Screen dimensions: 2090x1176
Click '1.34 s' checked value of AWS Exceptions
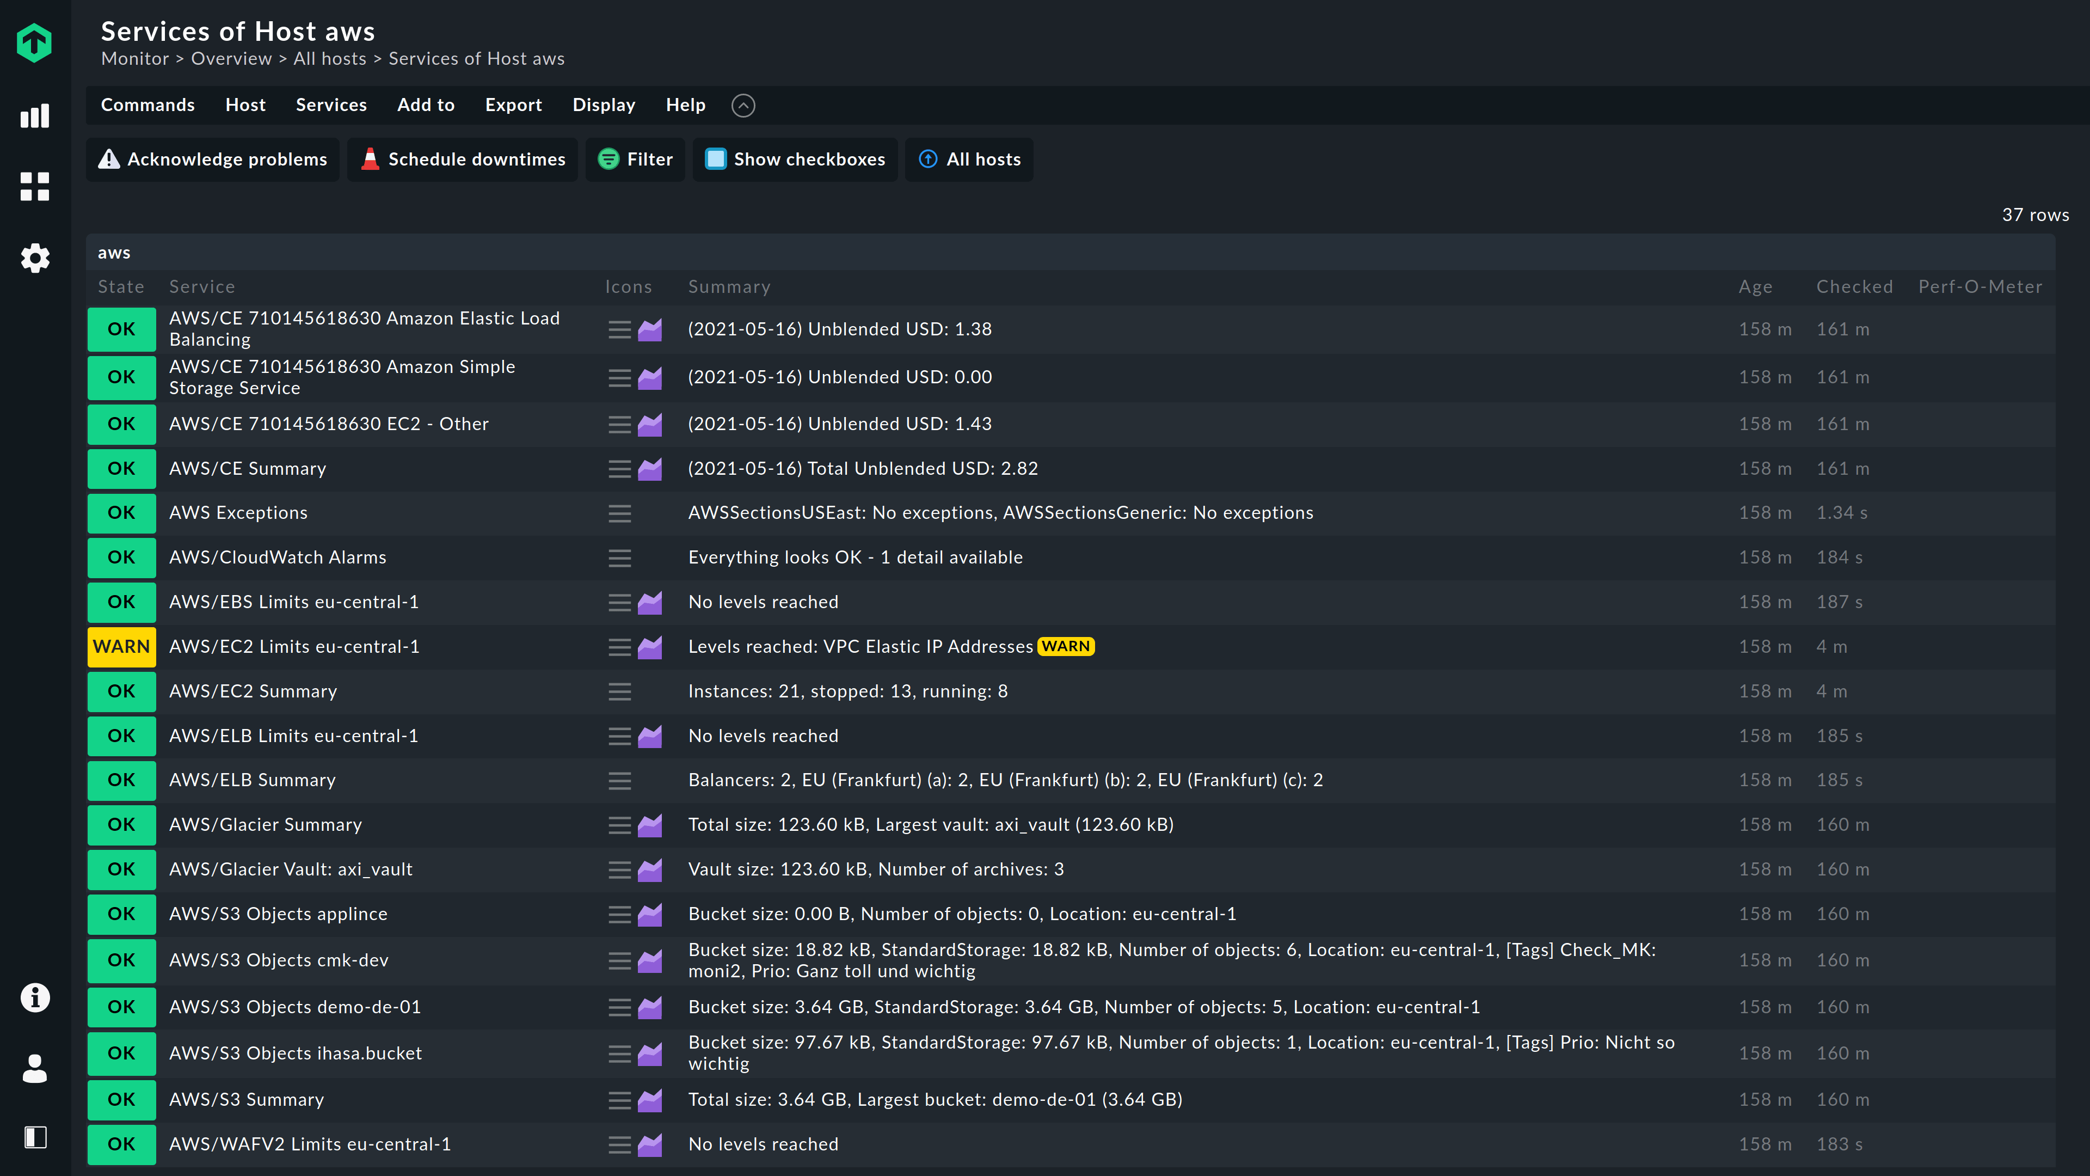tap(1842, 513)
